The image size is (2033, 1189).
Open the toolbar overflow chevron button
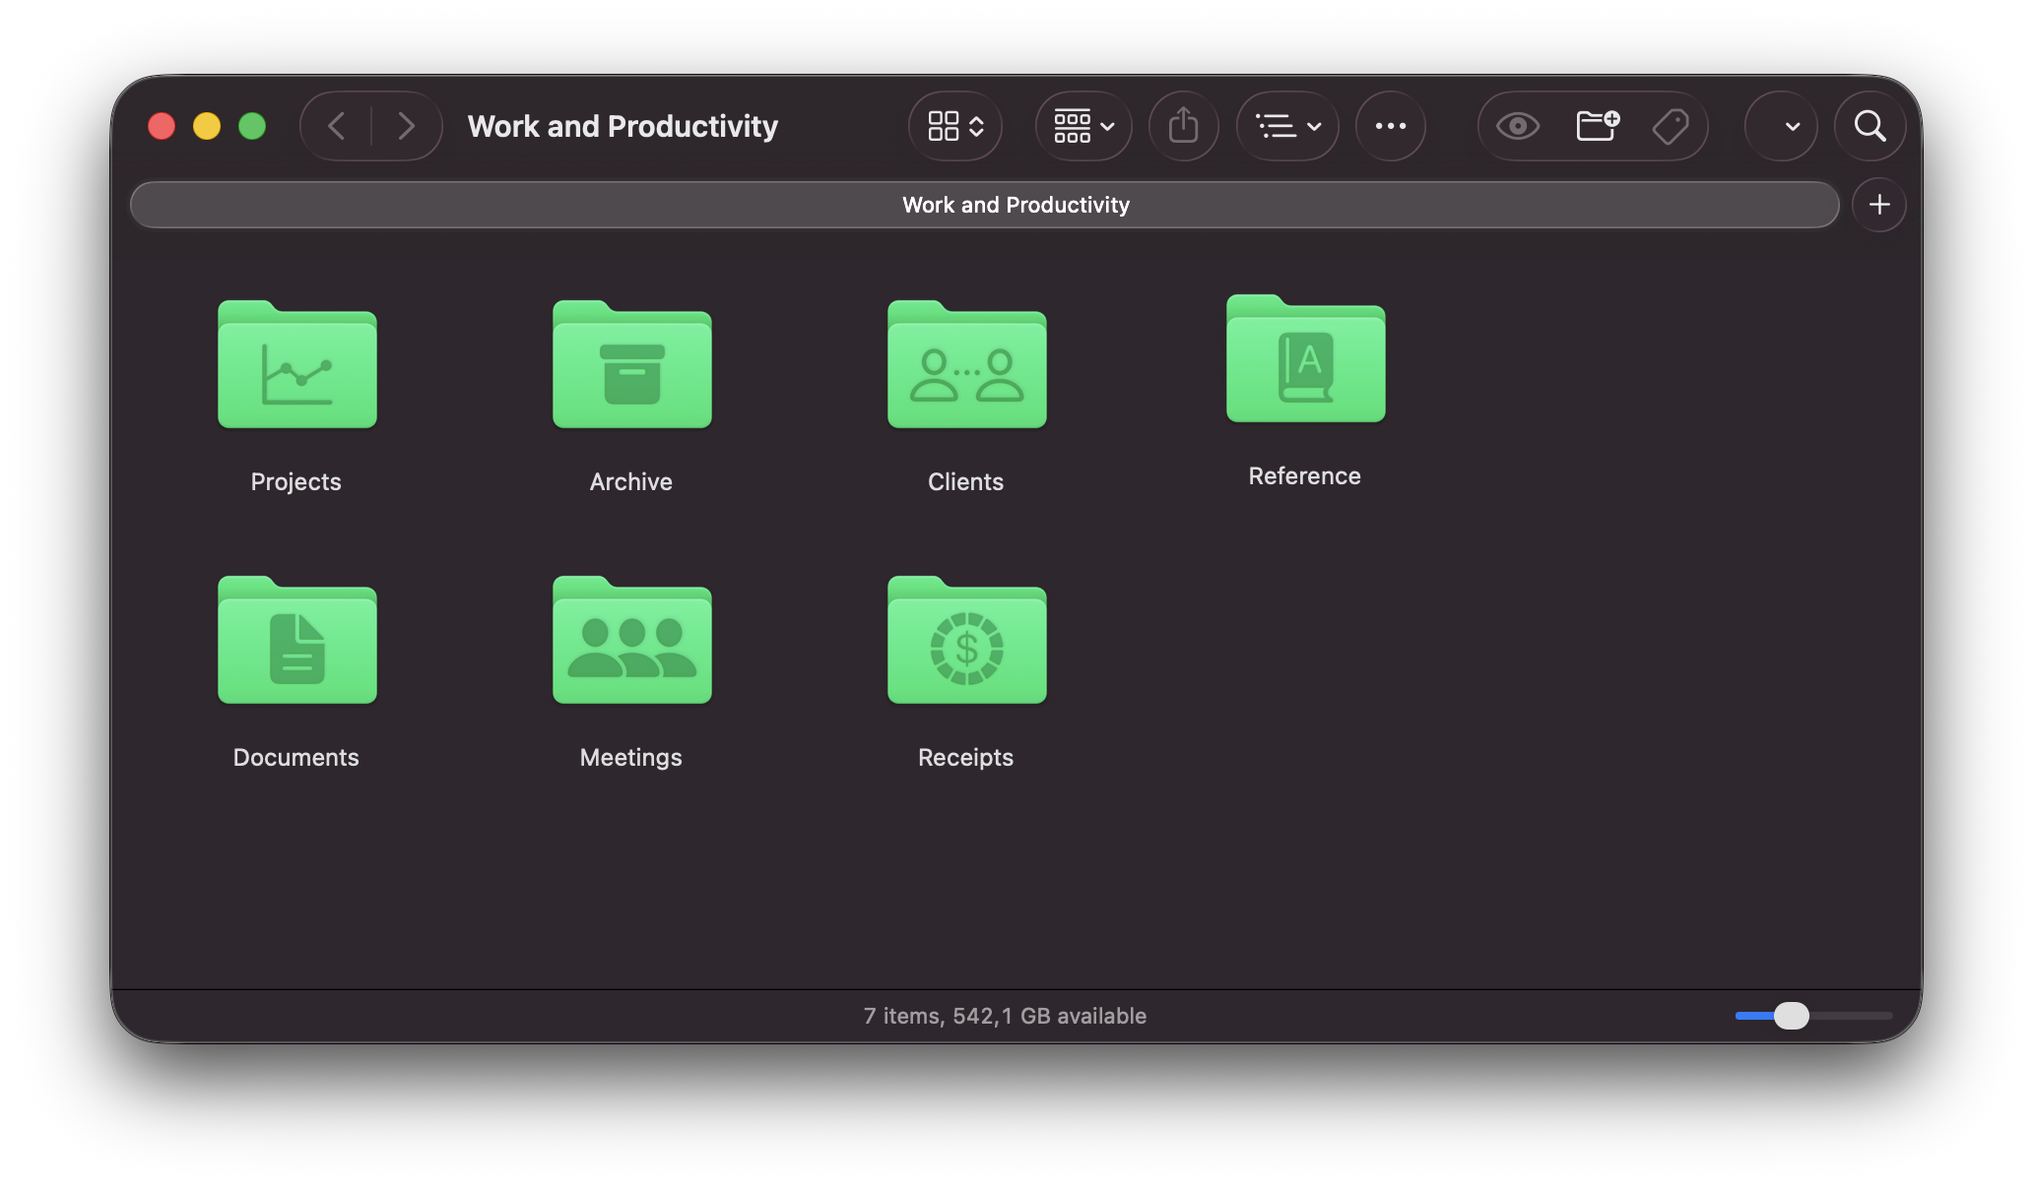pos(1781,126)
